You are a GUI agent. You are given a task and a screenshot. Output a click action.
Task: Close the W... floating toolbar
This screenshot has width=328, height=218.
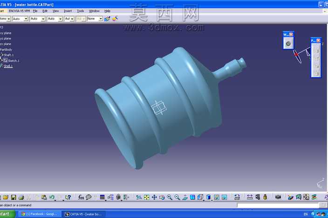tap(291, 34)
